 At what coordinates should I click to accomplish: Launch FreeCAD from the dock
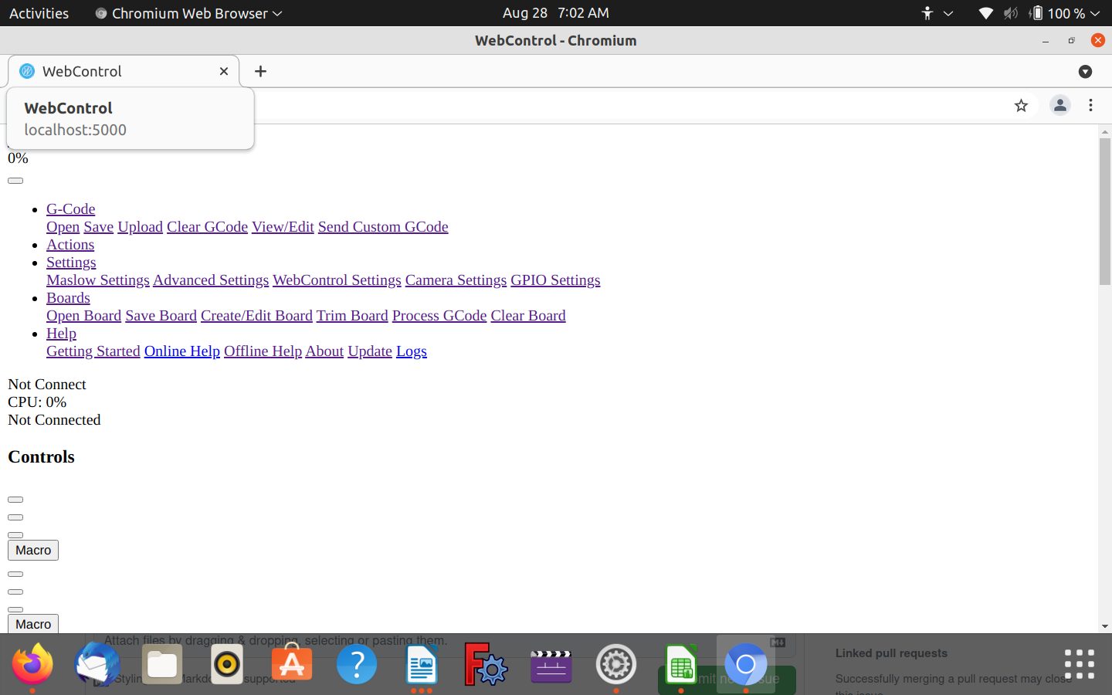[486, 664]
